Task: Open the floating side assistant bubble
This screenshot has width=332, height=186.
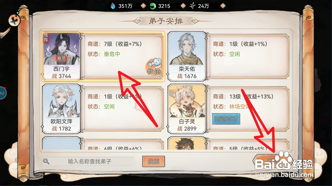Action: pos(3,93)
